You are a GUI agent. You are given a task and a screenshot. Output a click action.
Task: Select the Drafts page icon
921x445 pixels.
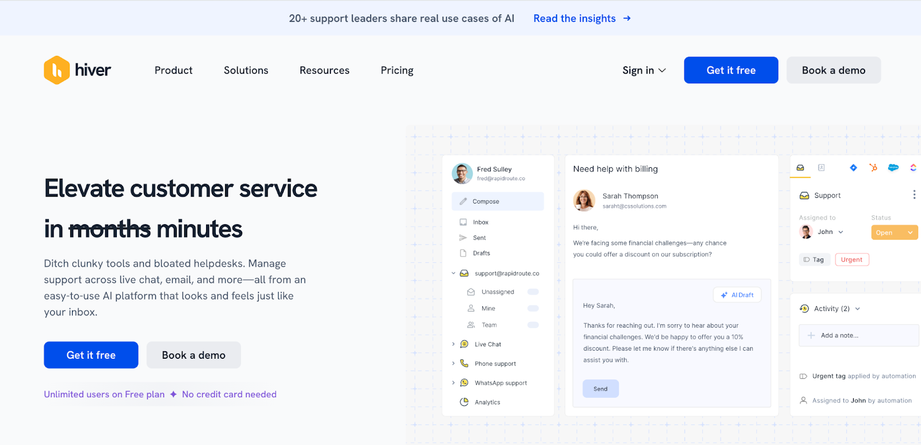(x=463, y=253)
